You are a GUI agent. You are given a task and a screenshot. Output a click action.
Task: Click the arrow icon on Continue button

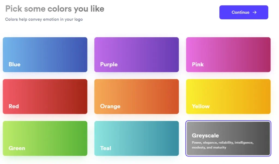pos(254,12)
